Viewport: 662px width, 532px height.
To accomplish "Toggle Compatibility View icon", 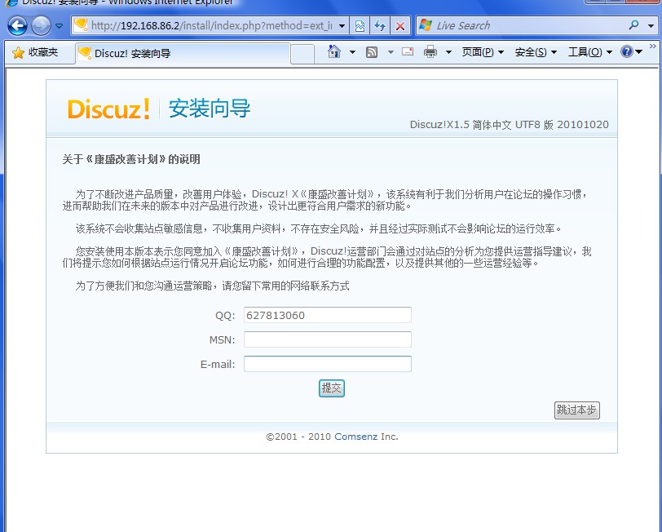I will [360, 26].
